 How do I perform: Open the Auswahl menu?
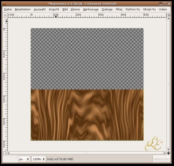click(x=40, y=10)
